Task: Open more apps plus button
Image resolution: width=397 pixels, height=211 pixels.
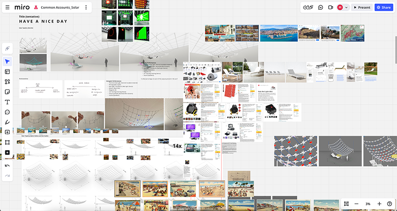Action: 7,153
